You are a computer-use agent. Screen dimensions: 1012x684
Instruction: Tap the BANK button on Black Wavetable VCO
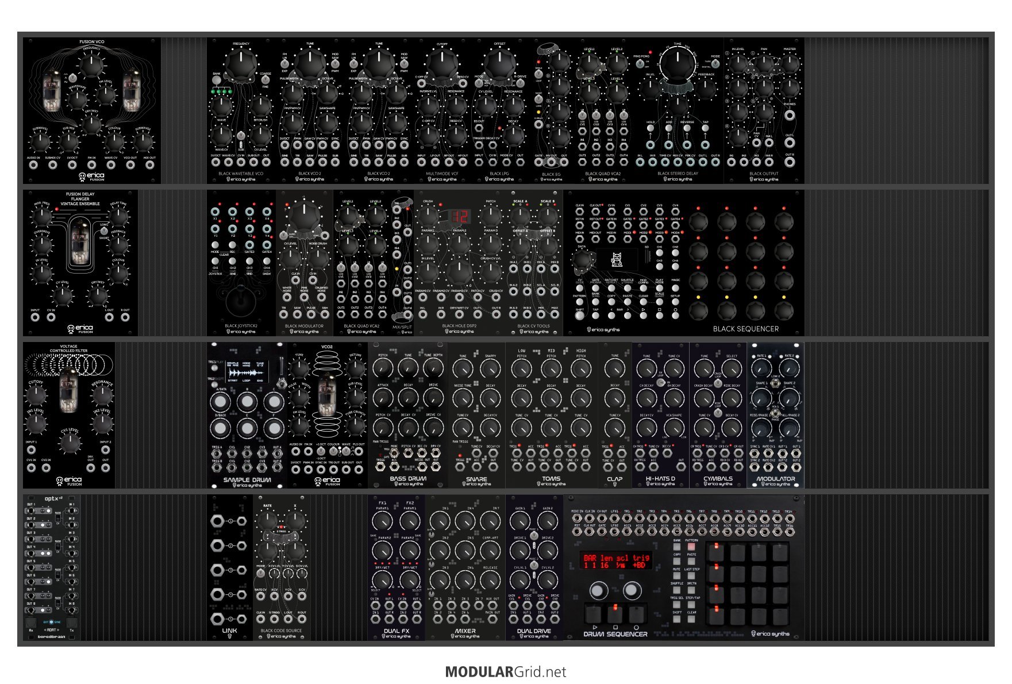click(217, 81)
